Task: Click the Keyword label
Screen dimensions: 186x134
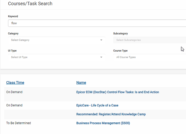Action: pyautogui.click(x=13, y=16)
